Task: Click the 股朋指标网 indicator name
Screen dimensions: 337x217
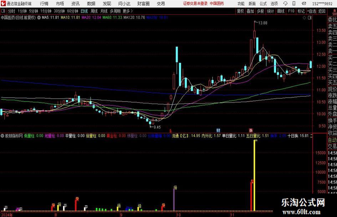Action: (x=14, y=136)
